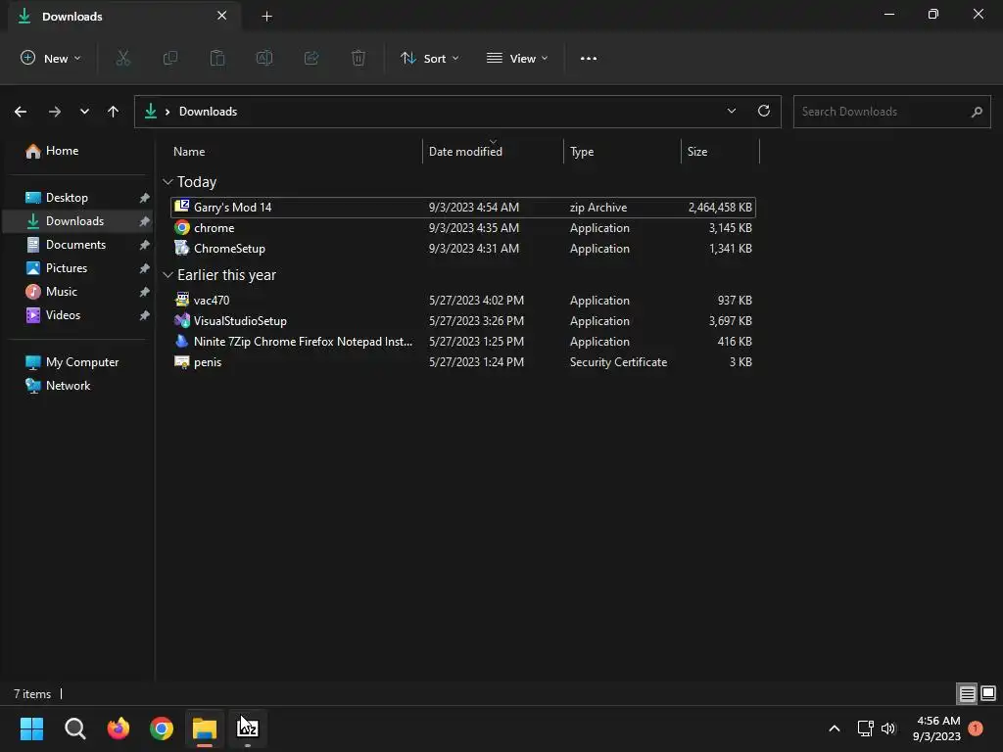The image size is (1003, 752).
Task: Click the 7-Zip taskbar icon
Action: pos(248,728)
